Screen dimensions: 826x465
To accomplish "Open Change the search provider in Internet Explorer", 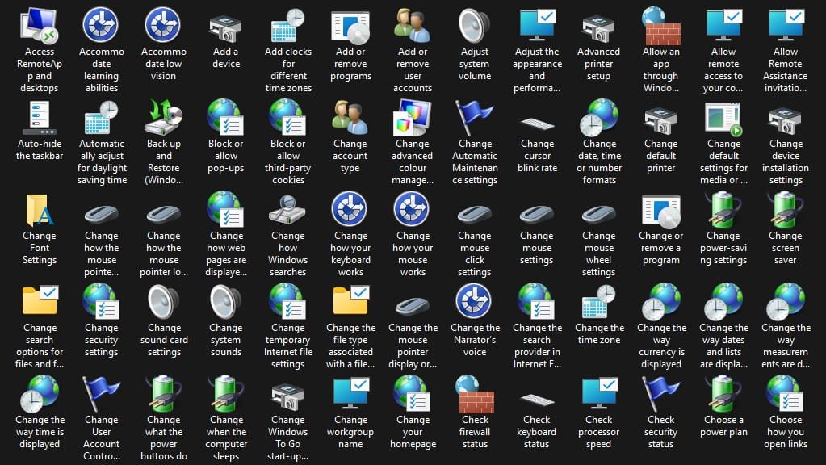I will pyautogui.click(x=536, y=301).
